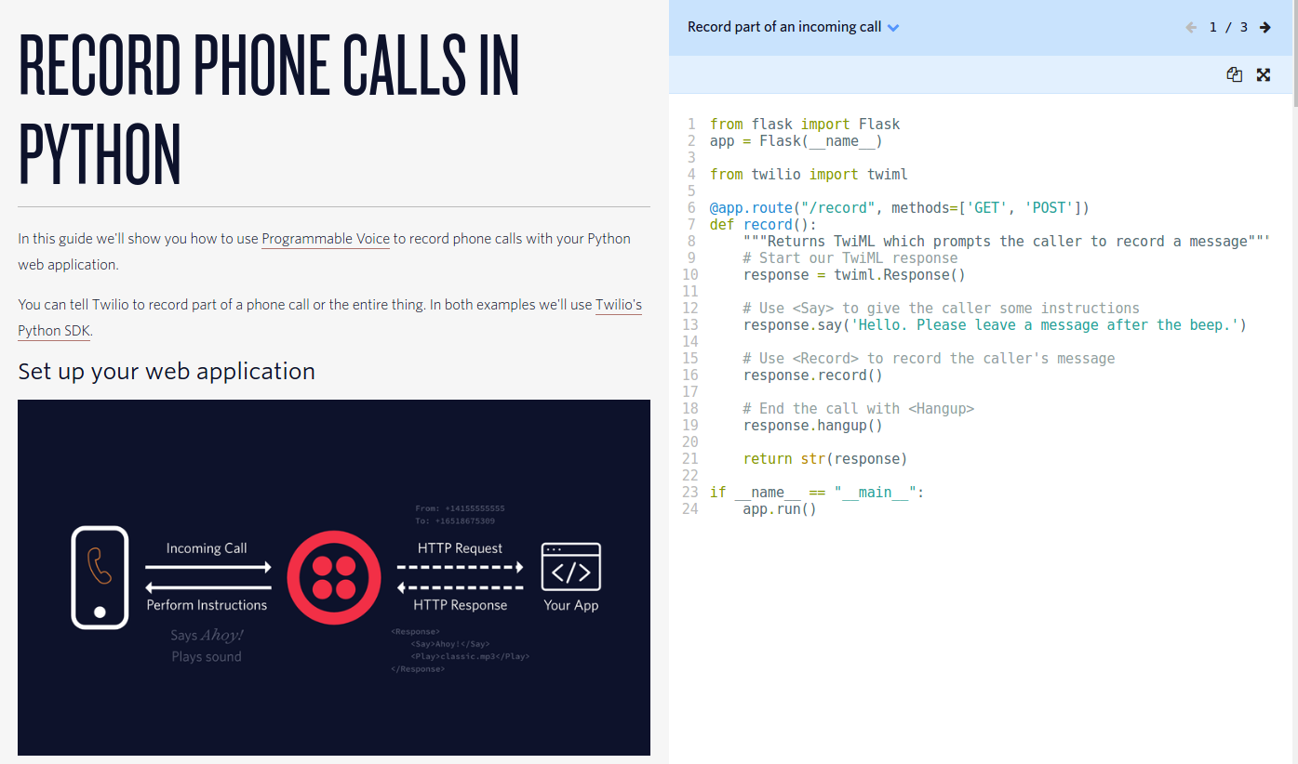The width and height of the screenshot is (1298, 764).
Task: Copy code sample to clipboard icon
Action: click(1234, 75)
